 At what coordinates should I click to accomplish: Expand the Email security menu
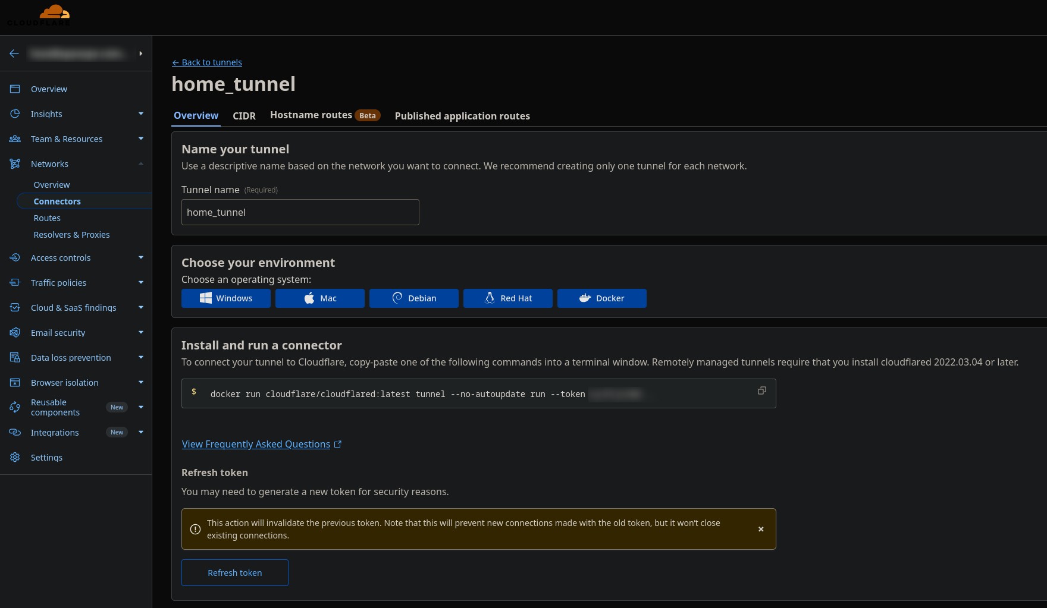[141, 333]
